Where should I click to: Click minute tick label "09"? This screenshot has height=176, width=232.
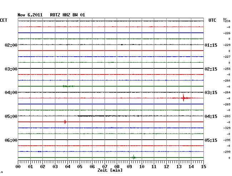pyautogui.click(x=129, y=166)
